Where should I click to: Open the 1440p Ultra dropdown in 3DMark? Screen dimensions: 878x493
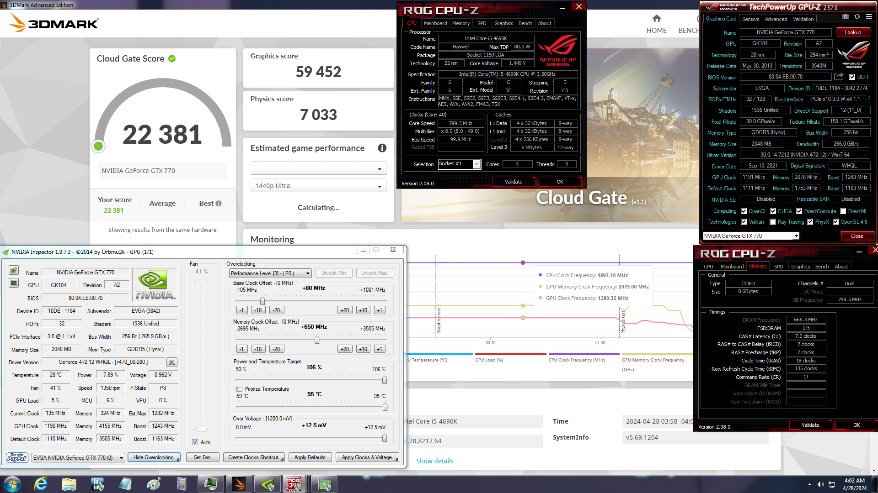click(x=318, y=186)
